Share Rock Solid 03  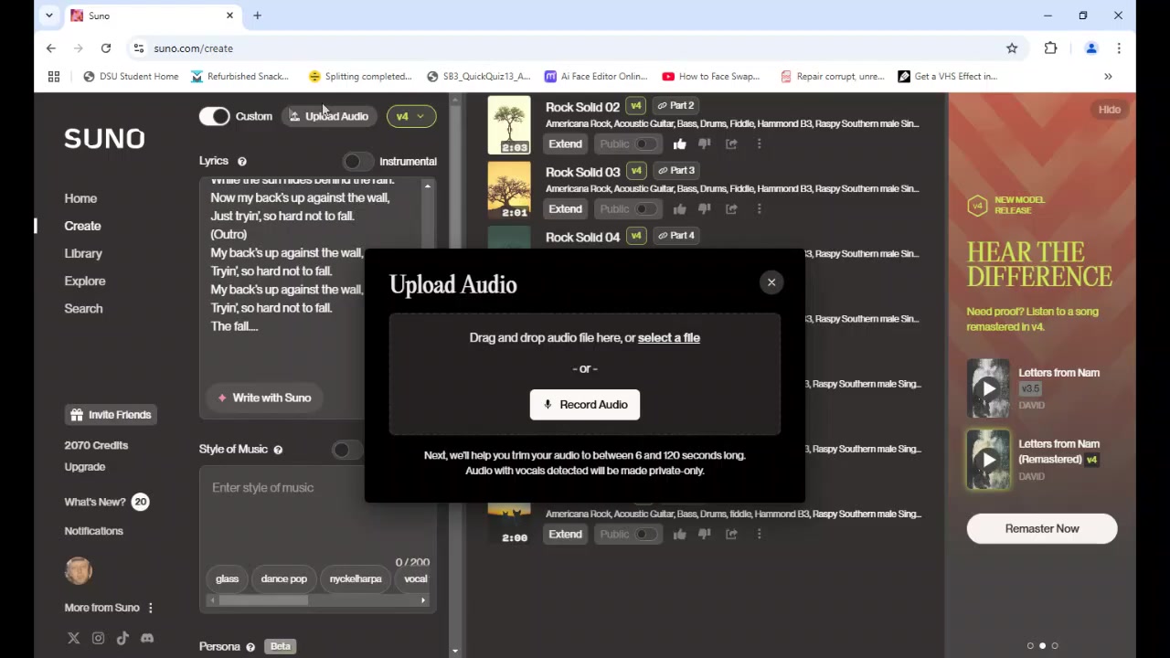tap(731, 208)
